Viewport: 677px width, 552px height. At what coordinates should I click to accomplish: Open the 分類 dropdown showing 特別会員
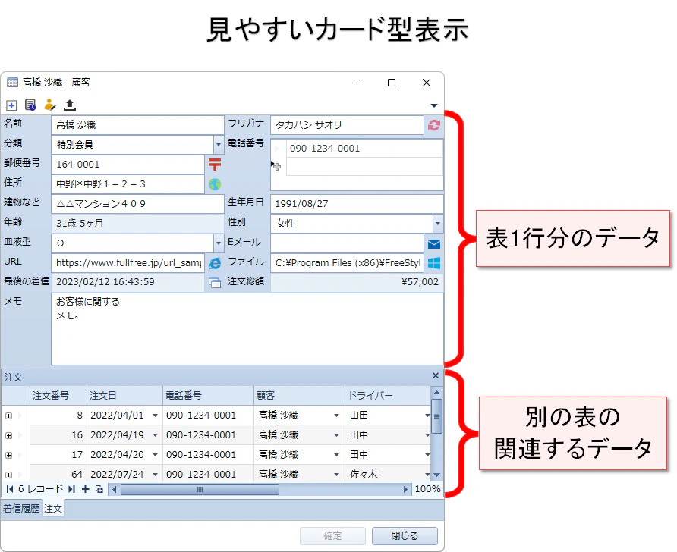219,144
